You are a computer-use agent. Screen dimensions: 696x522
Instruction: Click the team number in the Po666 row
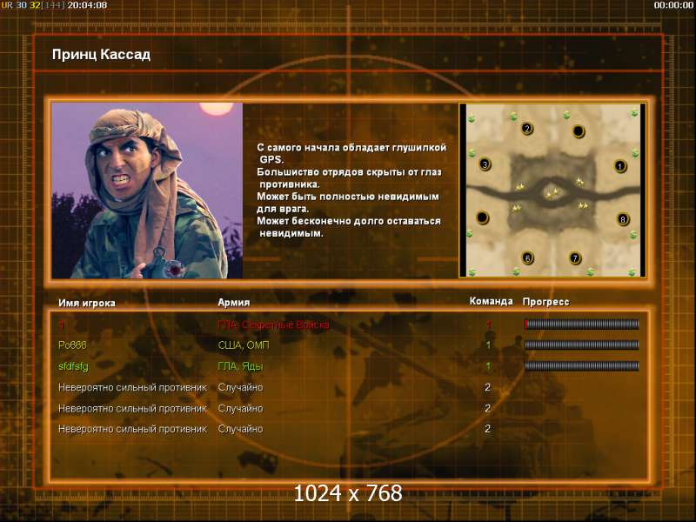[x=488, y=345]
